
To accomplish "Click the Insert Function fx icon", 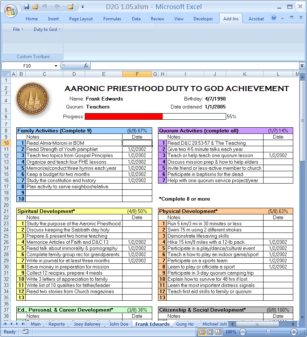I will click(x=86, y=66).
